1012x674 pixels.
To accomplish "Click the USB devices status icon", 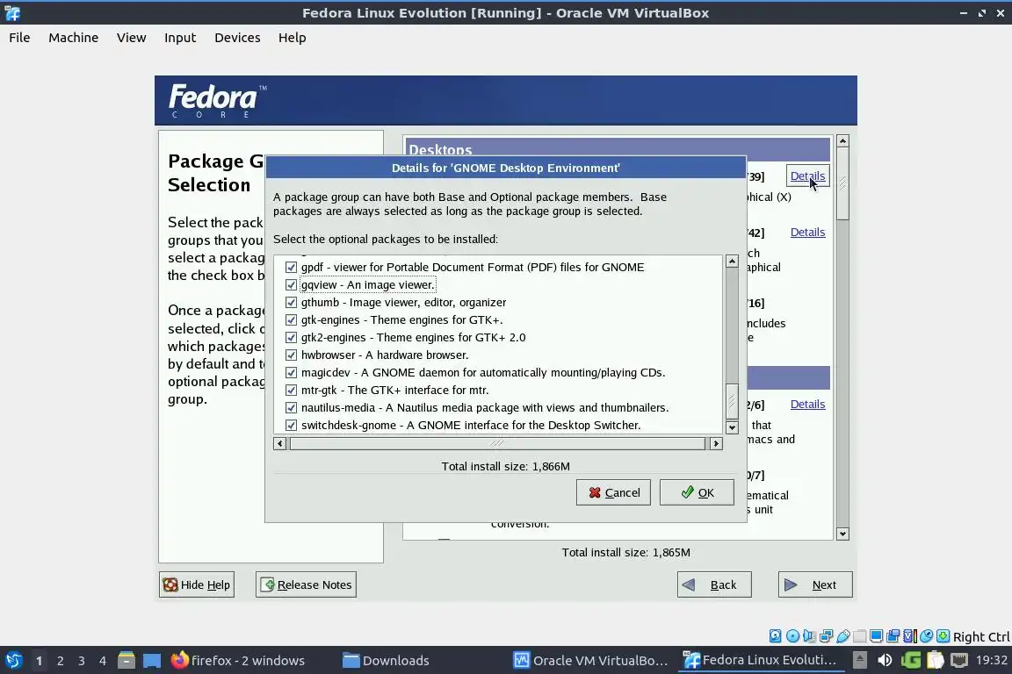I will coord(843,636).
